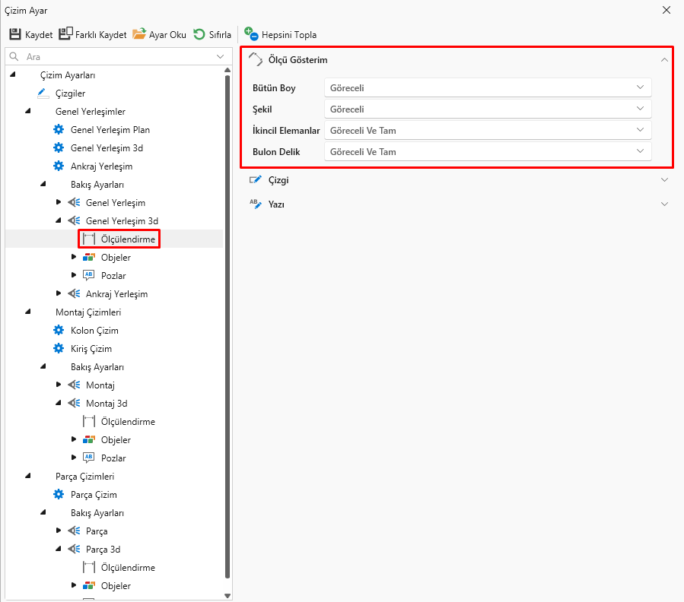The width and height of the screenshot is (684, 602).
Task: Open settings with Ayar Oku folder icon
Action: point(139,34)
